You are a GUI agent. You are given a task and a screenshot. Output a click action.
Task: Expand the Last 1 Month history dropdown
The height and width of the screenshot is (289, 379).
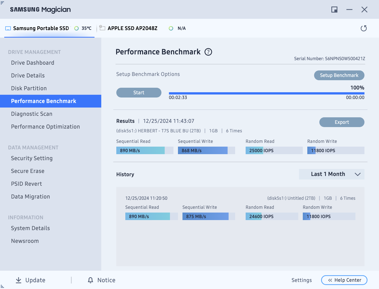click(332, 174)
